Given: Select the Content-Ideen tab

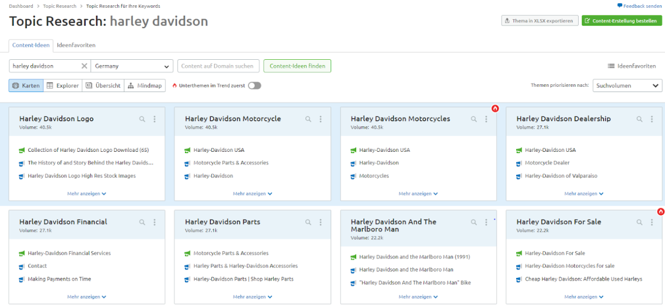Looking at the screenshot, I should pyautogui.click(x=31, y=45).
